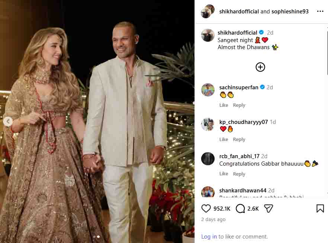Click the share paper plane icon
This screenshot has height=243, width=328.
(268, 208)
